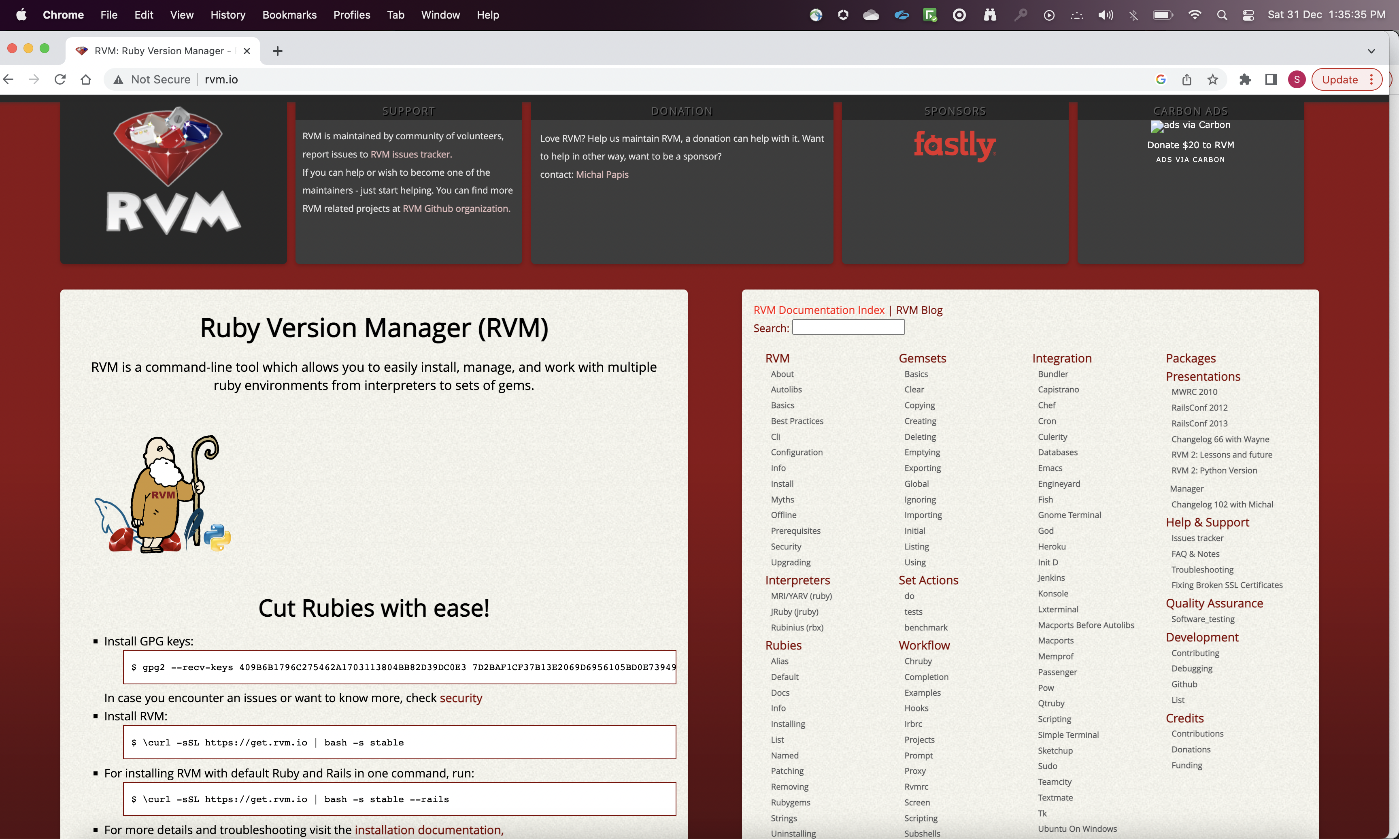Image resolution: width=1399 pixels, height=839 pixels.
Task: Open the Chruby workflow link
Action: pyautogui.click(x=918, y=662)
